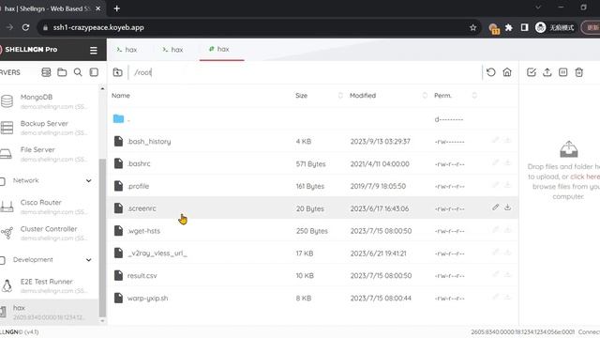Viewport: 600px width, 338px height.
Task: Click the incognito profile icon
Action: pos(540,27)
